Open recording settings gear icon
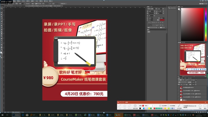 tap(135, 106)
